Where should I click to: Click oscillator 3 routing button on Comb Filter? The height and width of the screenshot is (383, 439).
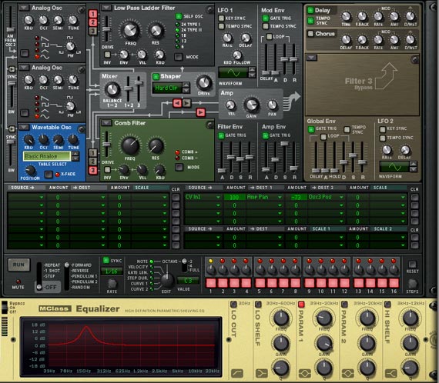pyautogui.click(x=93, y=170)
